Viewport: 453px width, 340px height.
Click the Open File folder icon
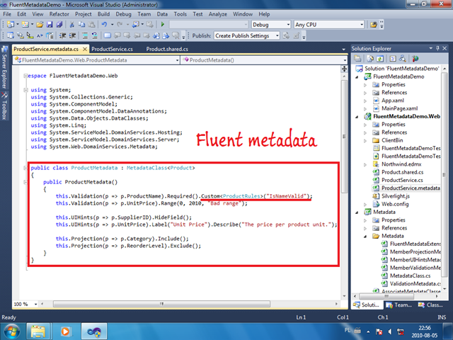coord(40,25)
